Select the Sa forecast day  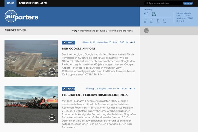click(164, 21)
